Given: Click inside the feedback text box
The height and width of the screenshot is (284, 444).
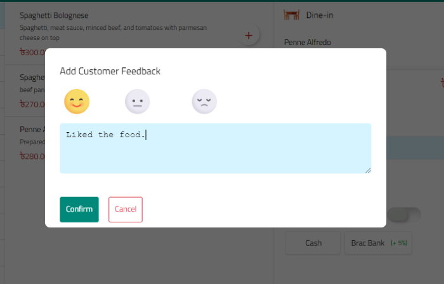Looking at the screenshot, I should point(216,149).
